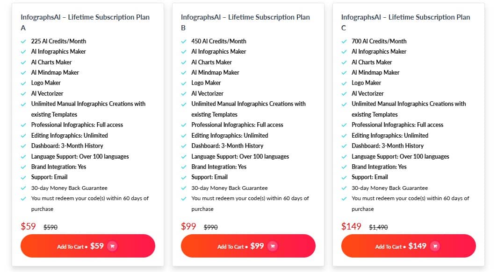Select the checkmark beside AI Vectorizer in Plan B
The height and width of the screenshot is (272, 497).
184,93
